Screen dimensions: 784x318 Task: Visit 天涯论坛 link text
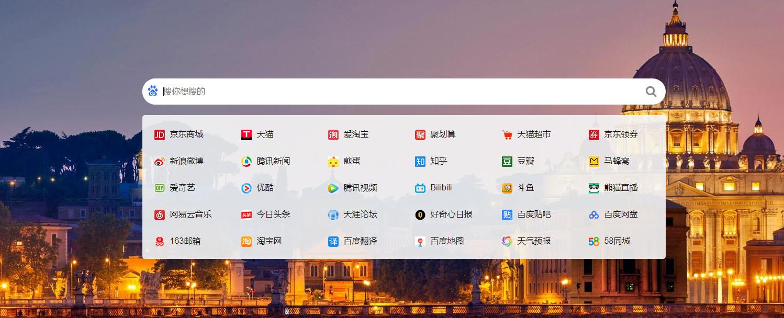click(361, 214)
